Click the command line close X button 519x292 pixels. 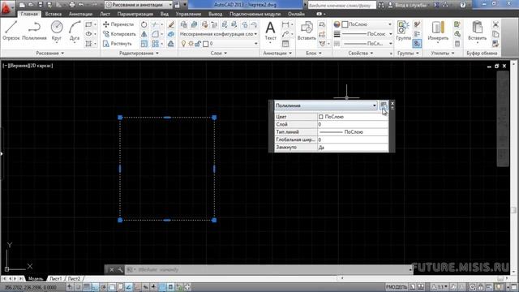pos(112,270)
